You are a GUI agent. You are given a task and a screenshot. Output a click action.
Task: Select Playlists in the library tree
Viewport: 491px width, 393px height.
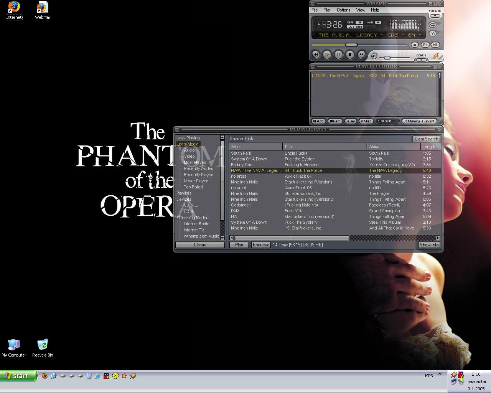(x=184, y=193)
